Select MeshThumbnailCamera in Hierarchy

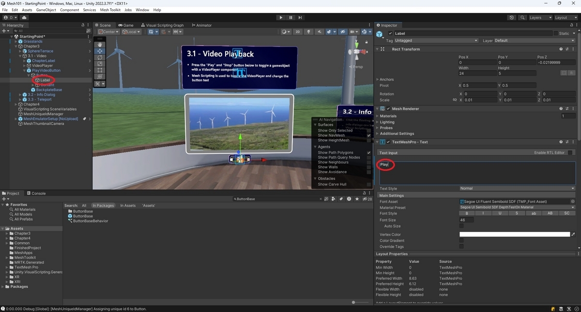(44, 123)
